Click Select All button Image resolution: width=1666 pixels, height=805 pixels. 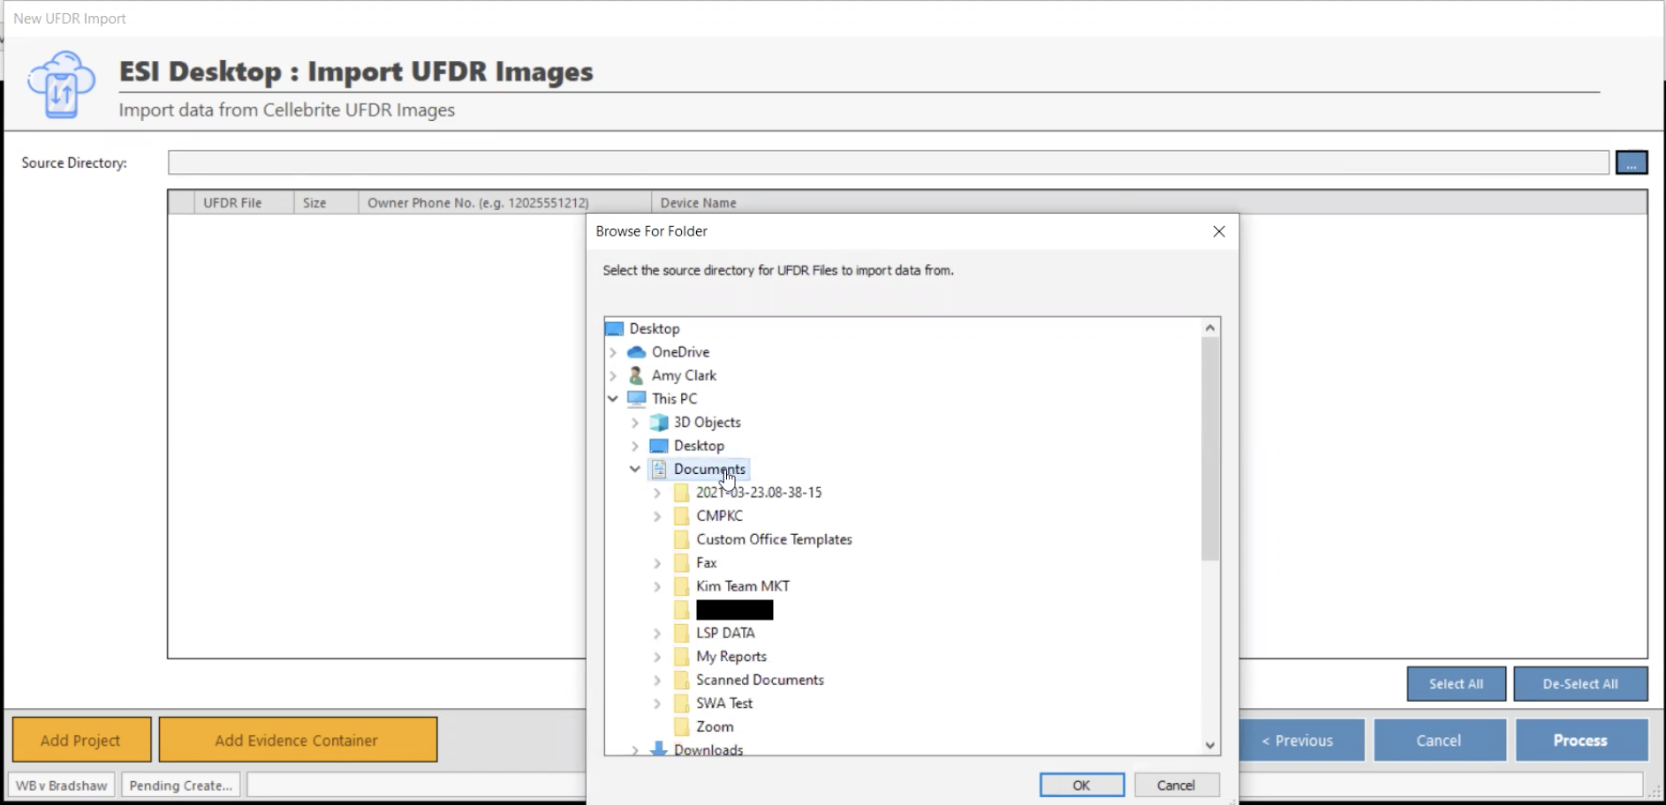[x=1456, y=684]
